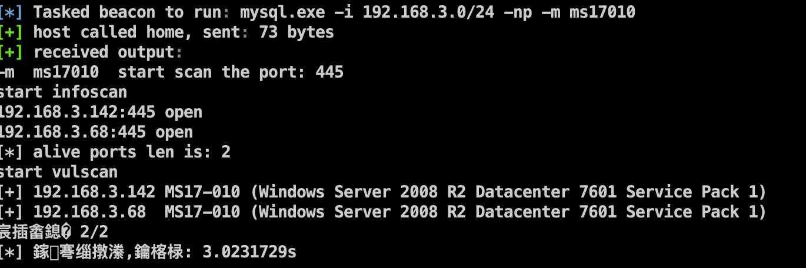Screen dimensions: 806x268
Task: Click the 'start vulscan' line
Action: pyautogui.click(x=58, y=172)
